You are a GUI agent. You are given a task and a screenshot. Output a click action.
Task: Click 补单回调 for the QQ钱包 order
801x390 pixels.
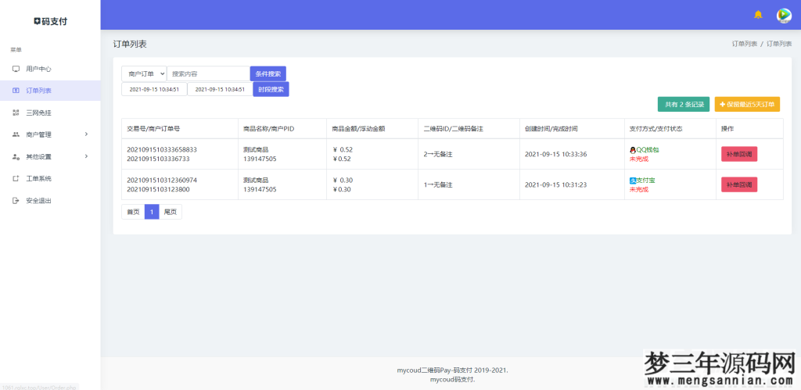[739, 154]
